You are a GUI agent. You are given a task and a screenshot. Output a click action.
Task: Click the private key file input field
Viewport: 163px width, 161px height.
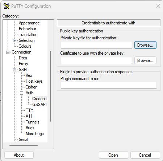tap(96, 45)
